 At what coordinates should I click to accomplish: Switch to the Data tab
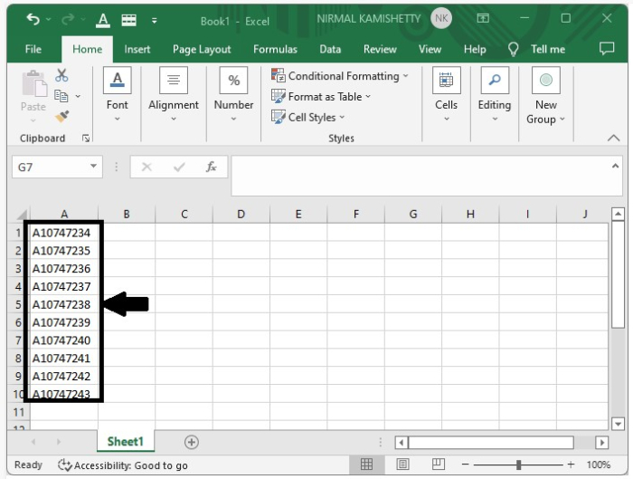click(x=330, y=49)
